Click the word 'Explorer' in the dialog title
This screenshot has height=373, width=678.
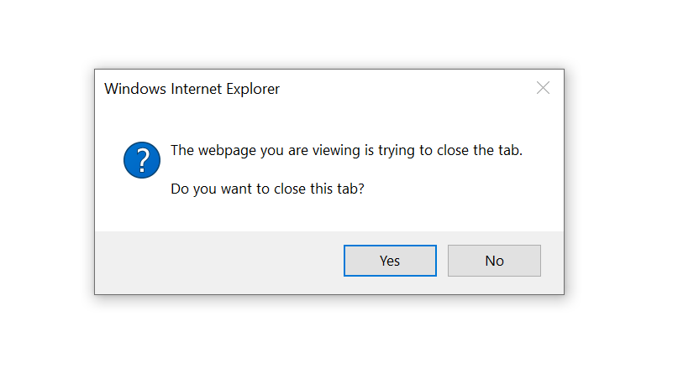click(x=253, y=89)
